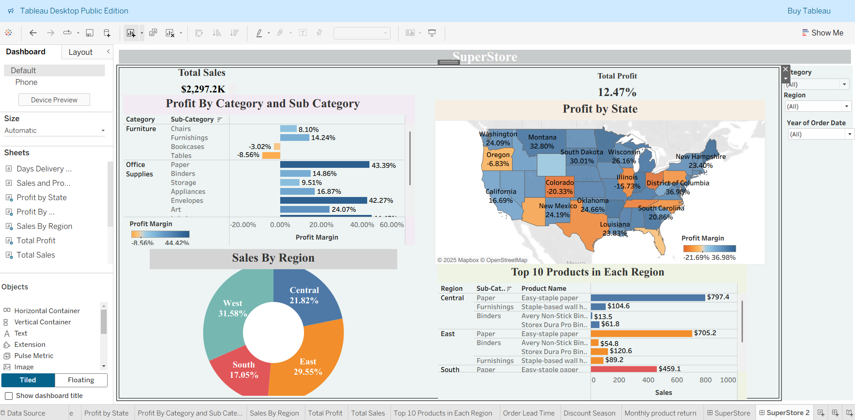Enable Show dashboard title checkbox
Screen dimensions: 855x420
pos(9,396)
